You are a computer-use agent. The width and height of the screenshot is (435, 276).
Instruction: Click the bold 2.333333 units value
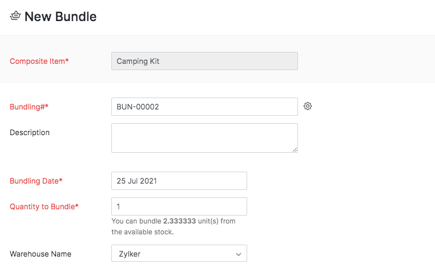point(180,221)
